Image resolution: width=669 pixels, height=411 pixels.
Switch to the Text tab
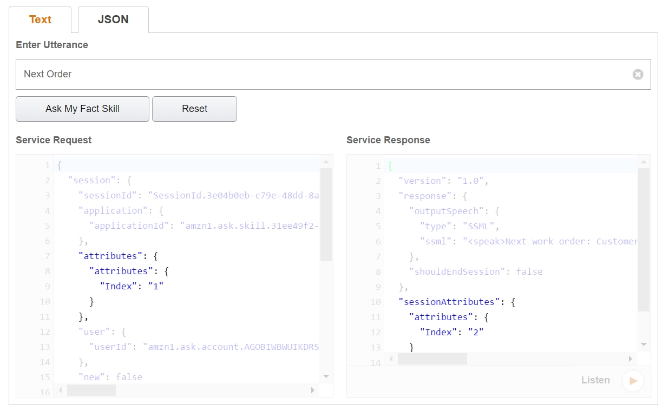[40, 19]
